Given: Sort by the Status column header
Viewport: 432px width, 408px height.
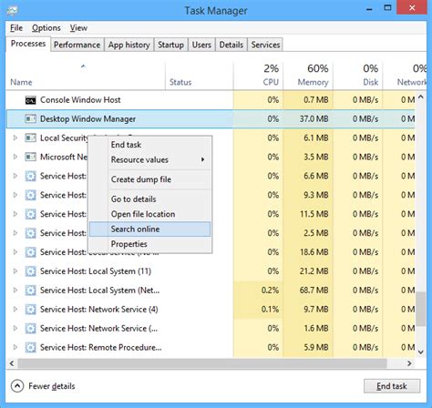Looking at the screenshot, I should 200,76.
